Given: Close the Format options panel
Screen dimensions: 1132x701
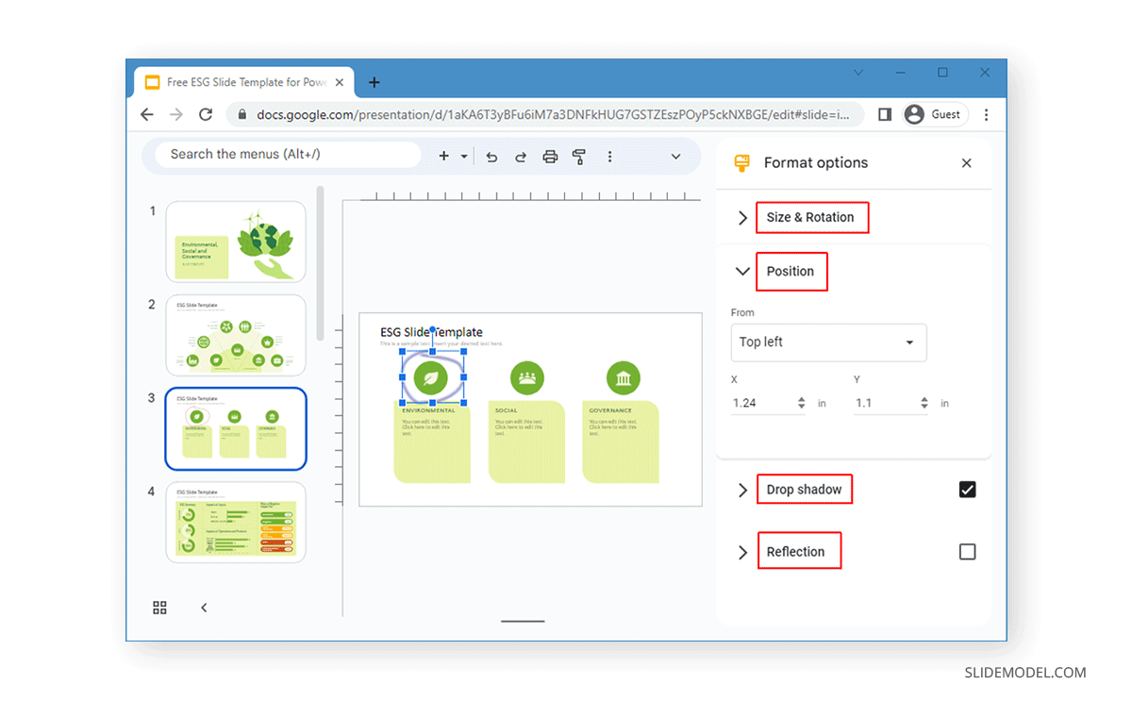Looking at the screenshot, I should (x=966, y=162).
